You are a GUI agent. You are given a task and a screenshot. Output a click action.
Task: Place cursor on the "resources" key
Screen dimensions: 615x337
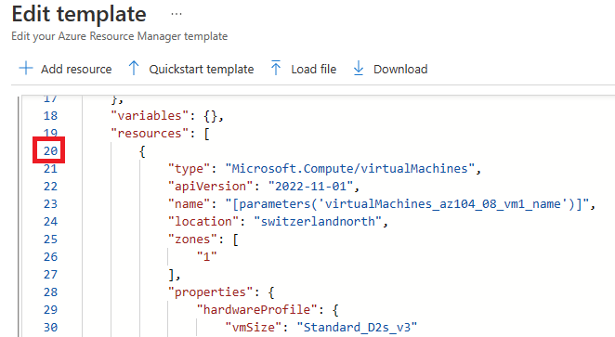(150, 134)
